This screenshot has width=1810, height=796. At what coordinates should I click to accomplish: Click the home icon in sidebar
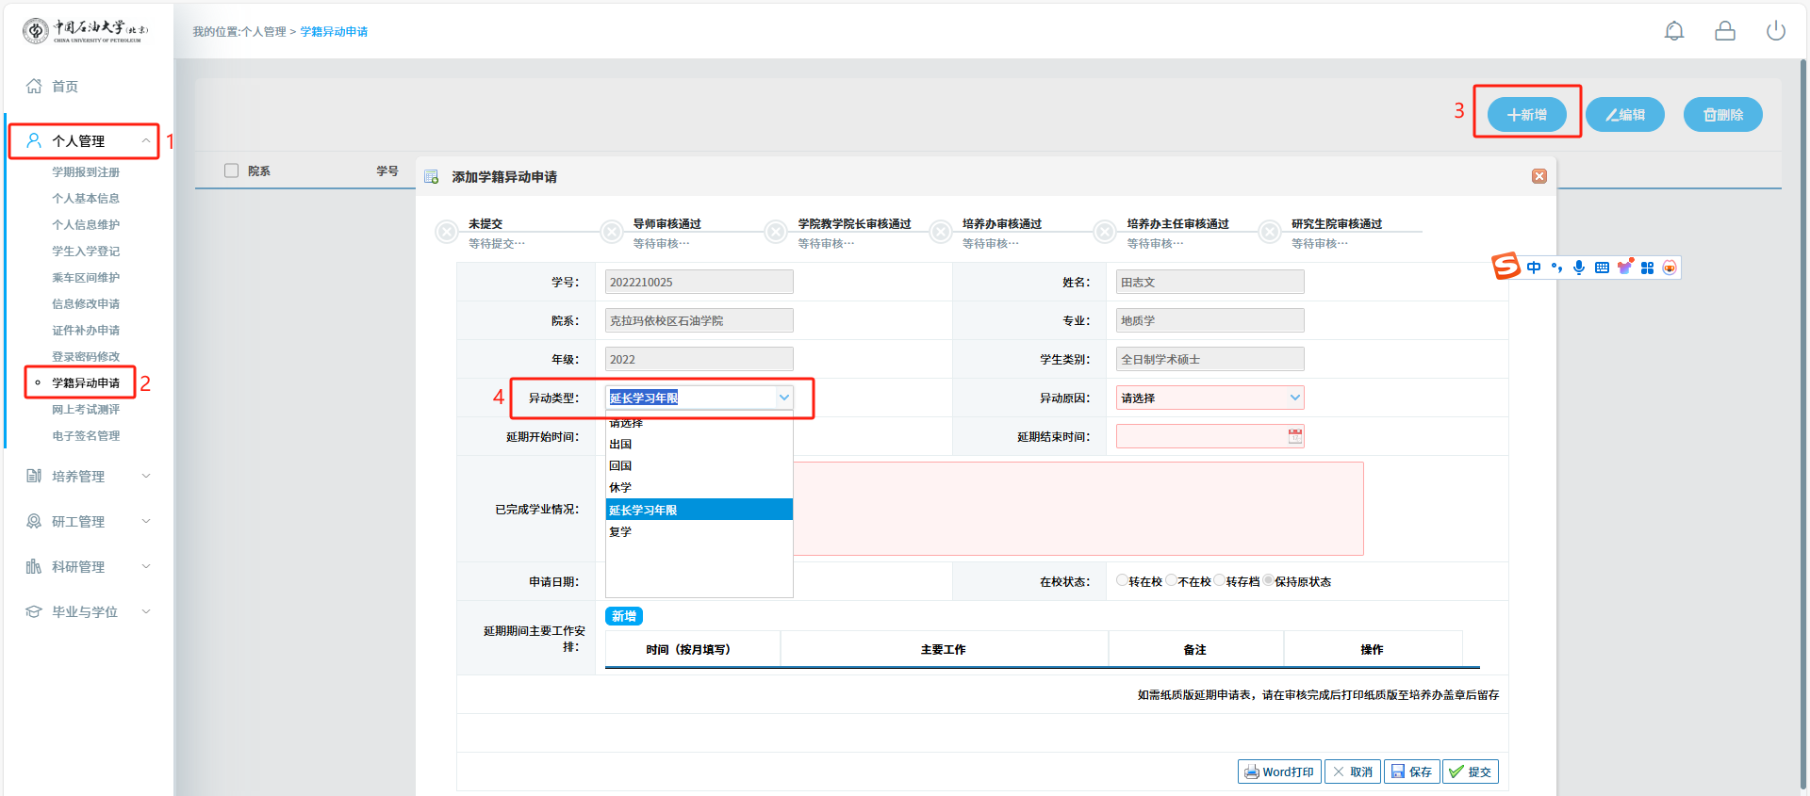[34, 87]
